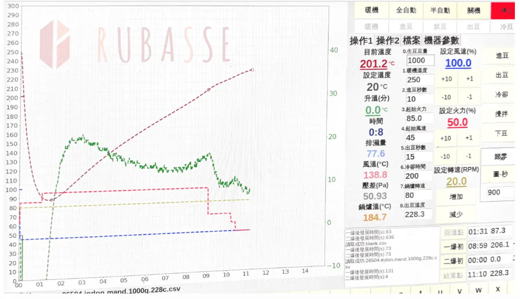The image size is (520, 299).
Task: Start the 全自動 full-auto mode
Action: click(x=406, y=10)
